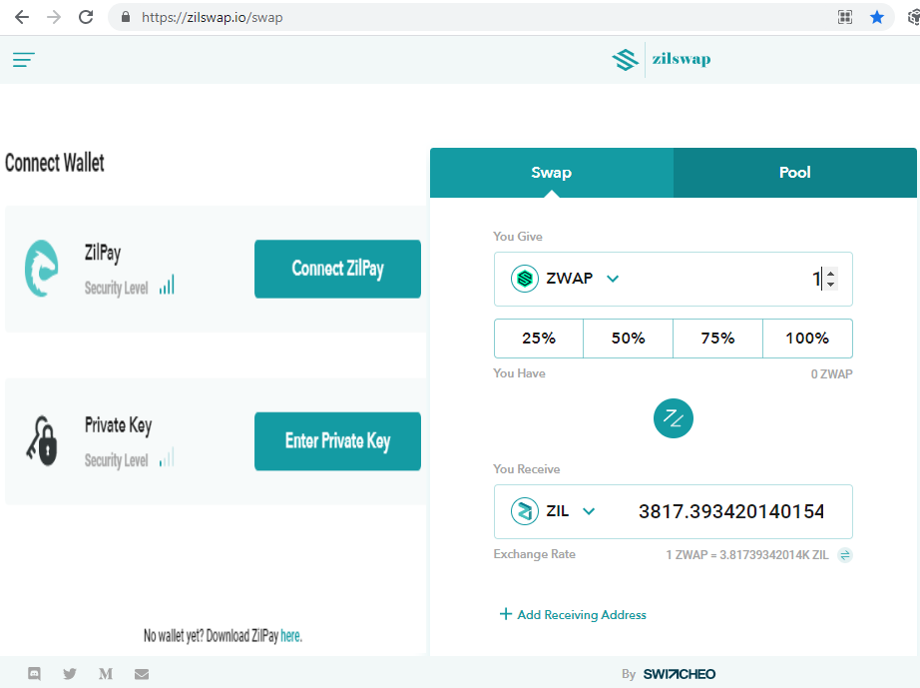
Task: Click the ZIL token icon
Action: coord(525,511)
